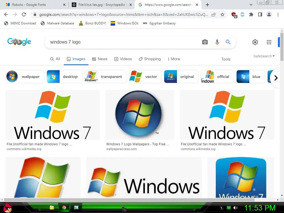Viewport: 284px width, 213px height.
Task: Open Windows 7 Logo Wallpapers result link
Action: click(x=138, y=144)
